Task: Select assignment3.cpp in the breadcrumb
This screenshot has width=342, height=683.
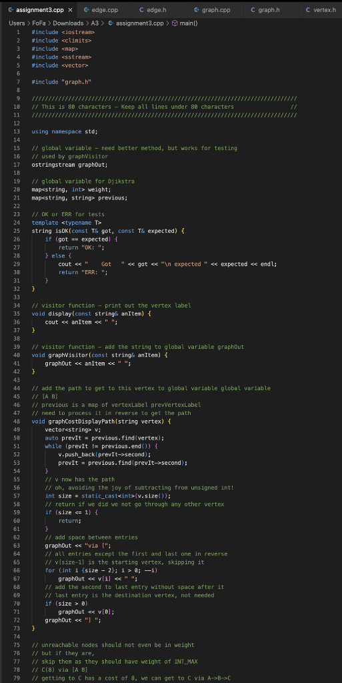Action: pos(140,23)
